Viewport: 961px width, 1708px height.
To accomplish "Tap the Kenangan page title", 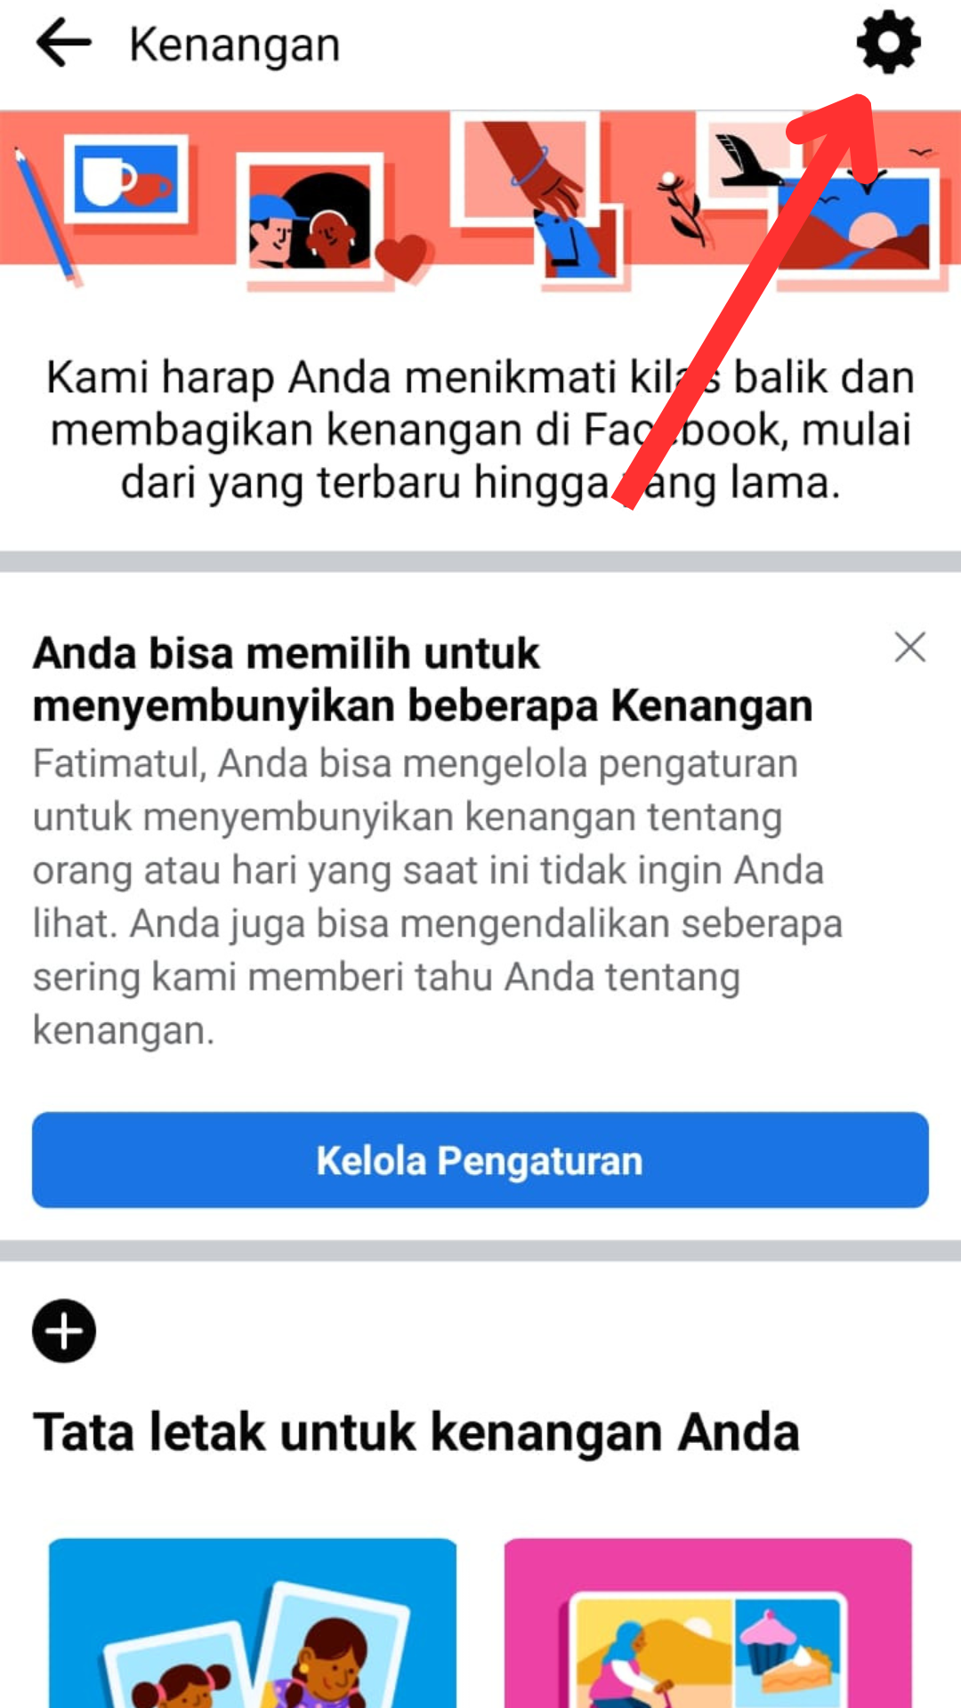I will tap(235, 44).
